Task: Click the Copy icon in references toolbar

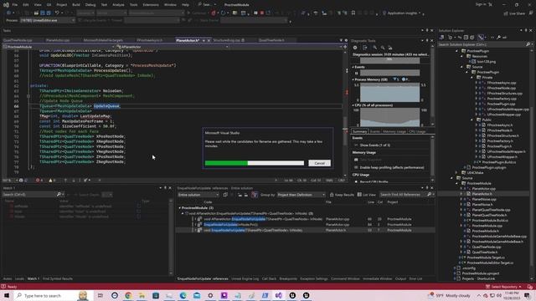Action: click(225, 195)
